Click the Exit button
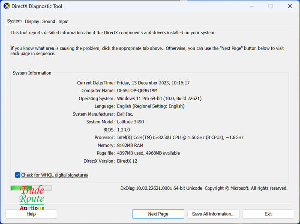The height and width of the screenshot is (224, 300). 268,214
